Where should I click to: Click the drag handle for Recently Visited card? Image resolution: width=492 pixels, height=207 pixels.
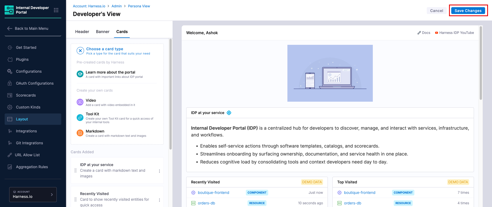pos(75,200)
